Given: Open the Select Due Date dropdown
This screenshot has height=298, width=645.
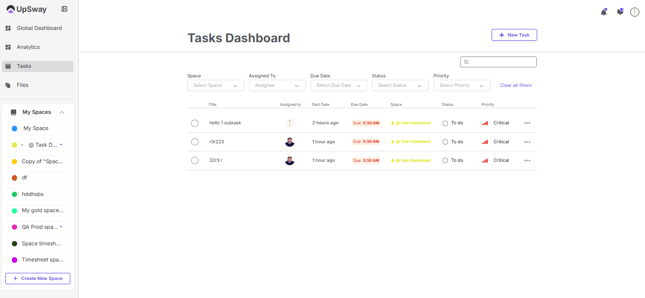Looking at the screenshot, I should pos(339,85).
